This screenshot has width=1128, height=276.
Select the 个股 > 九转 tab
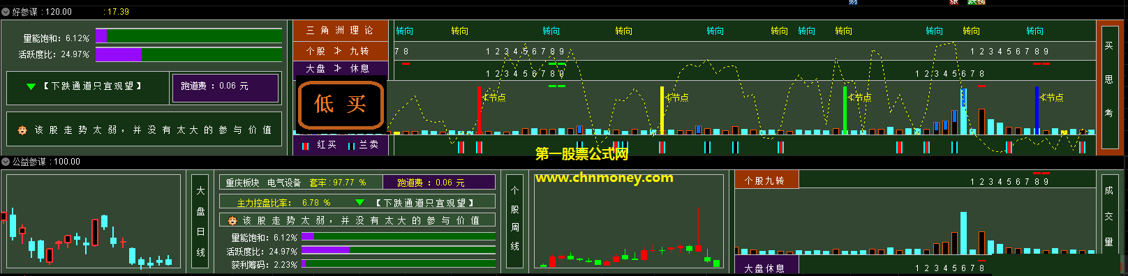click(340, 51)
